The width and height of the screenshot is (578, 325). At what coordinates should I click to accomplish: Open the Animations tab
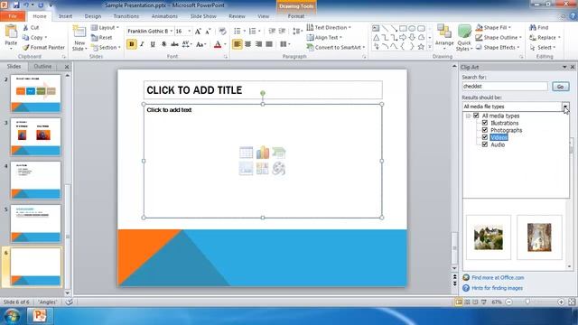pos(164,16)
